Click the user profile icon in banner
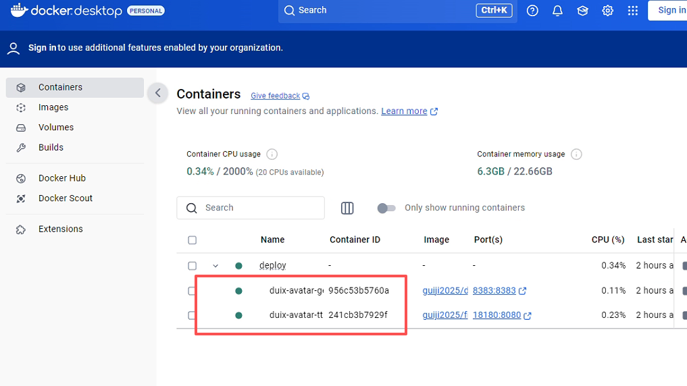This screenshot has height=386, width=687. [14, 48]
